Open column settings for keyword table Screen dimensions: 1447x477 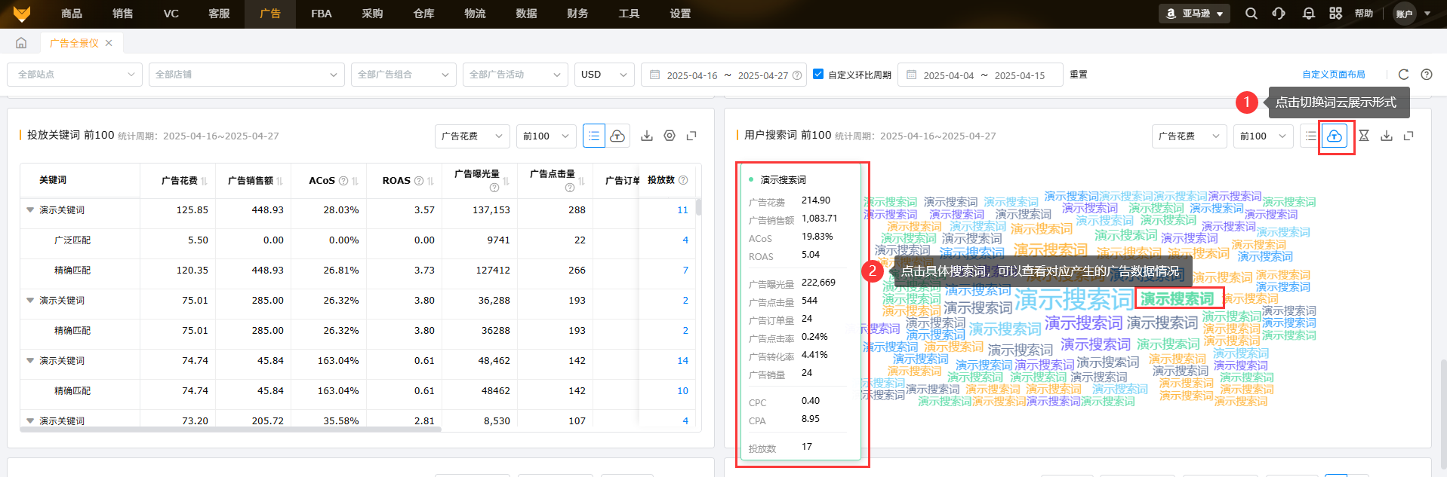pos(670,136)
